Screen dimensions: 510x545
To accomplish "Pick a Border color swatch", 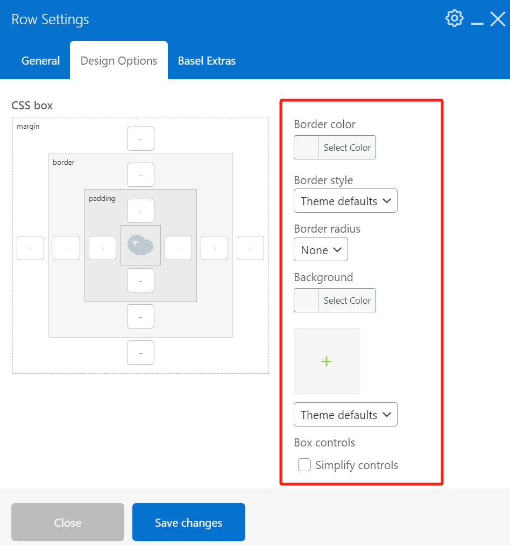I will click(x=307, y=148).
